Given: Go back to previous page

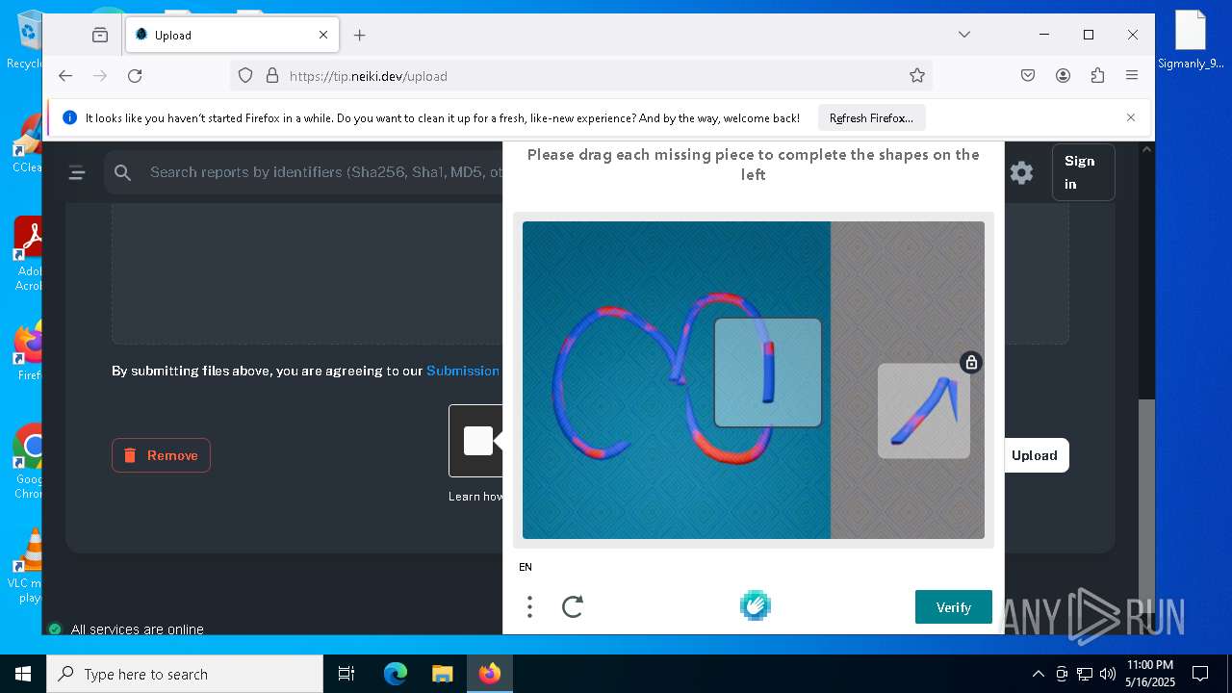Looking at the screenshot, I should pyautogui.click(x=65, y=75).
